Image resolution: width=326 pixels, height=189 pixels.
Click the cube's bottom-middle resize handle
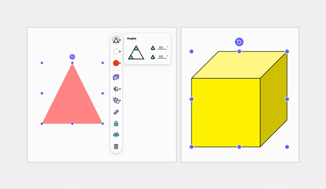(239, 147)
